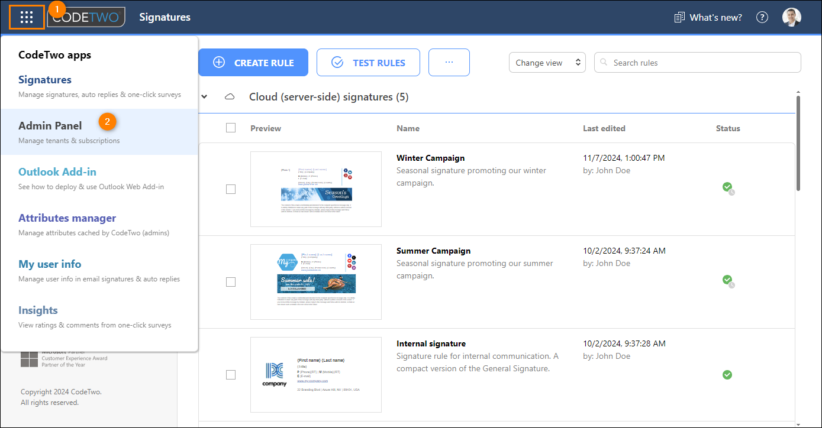Focus the Search rules field
822x428 pixels.
click(698, 63)
